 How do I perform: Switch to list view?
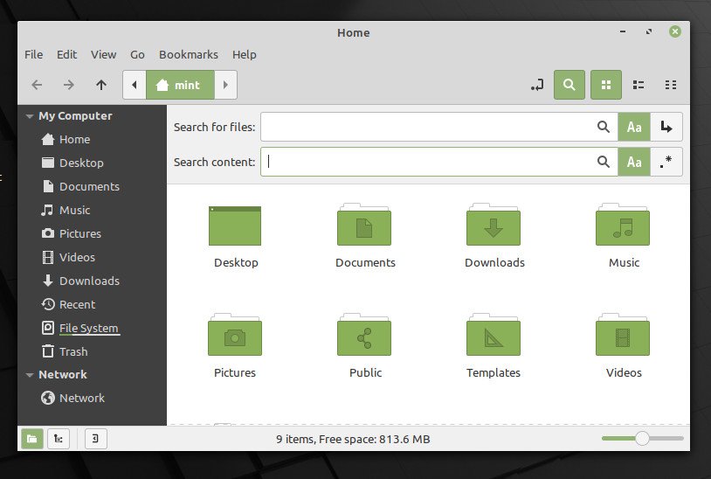click(x=639, y=85)
